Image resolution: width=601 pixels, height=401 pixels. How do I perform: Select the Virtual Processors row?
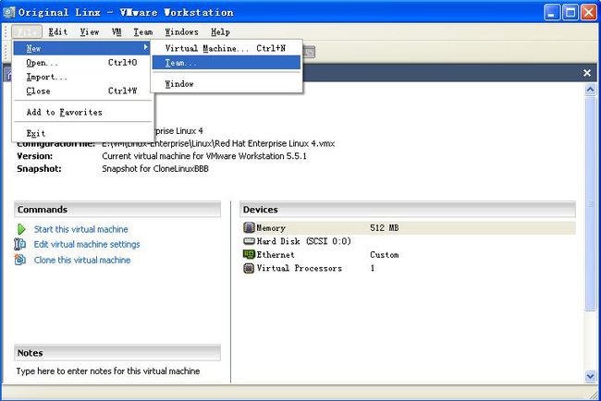pos(408,268)
